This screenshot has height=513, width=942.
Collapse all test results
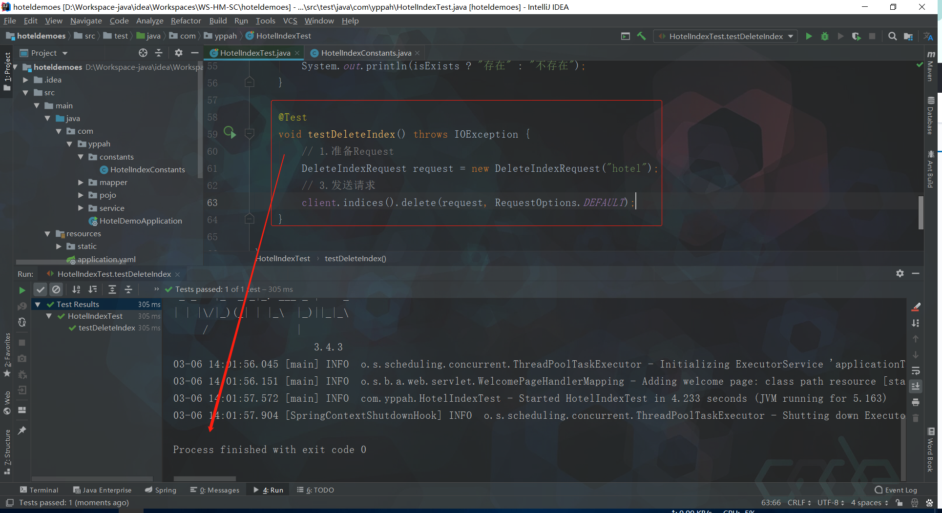(128, 289)
